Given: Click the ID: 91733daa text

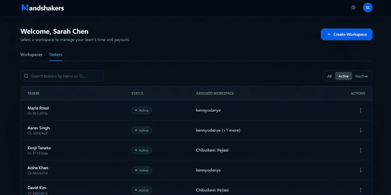Looking at the screenshot, I should point(38,153).
